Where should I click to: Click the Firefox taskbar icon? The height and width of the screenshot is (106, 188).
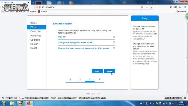[x=29, y=103]
